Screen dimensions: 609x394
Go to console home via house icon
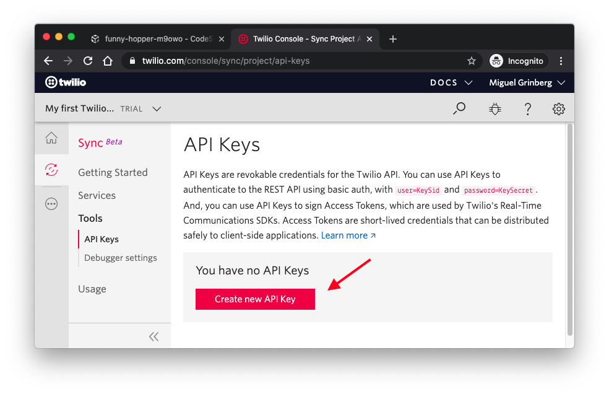51,138
